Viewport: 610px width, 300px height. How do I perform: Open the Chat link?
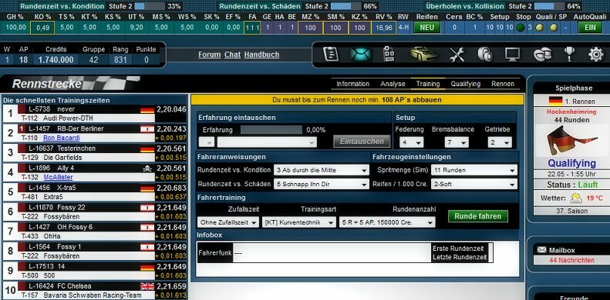pyautogui.click(x=232, y=55)
